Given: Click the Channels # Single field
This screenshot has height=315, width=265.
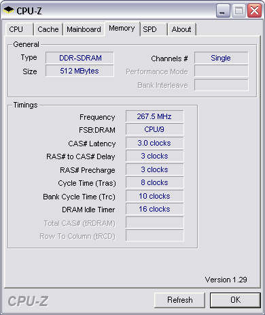Looking at the screenshot, I should 221,58.
